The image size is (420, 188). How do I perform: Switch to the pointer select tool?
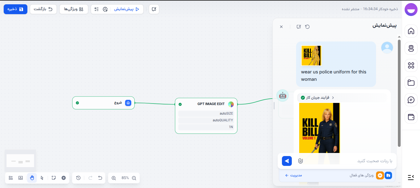42,178
